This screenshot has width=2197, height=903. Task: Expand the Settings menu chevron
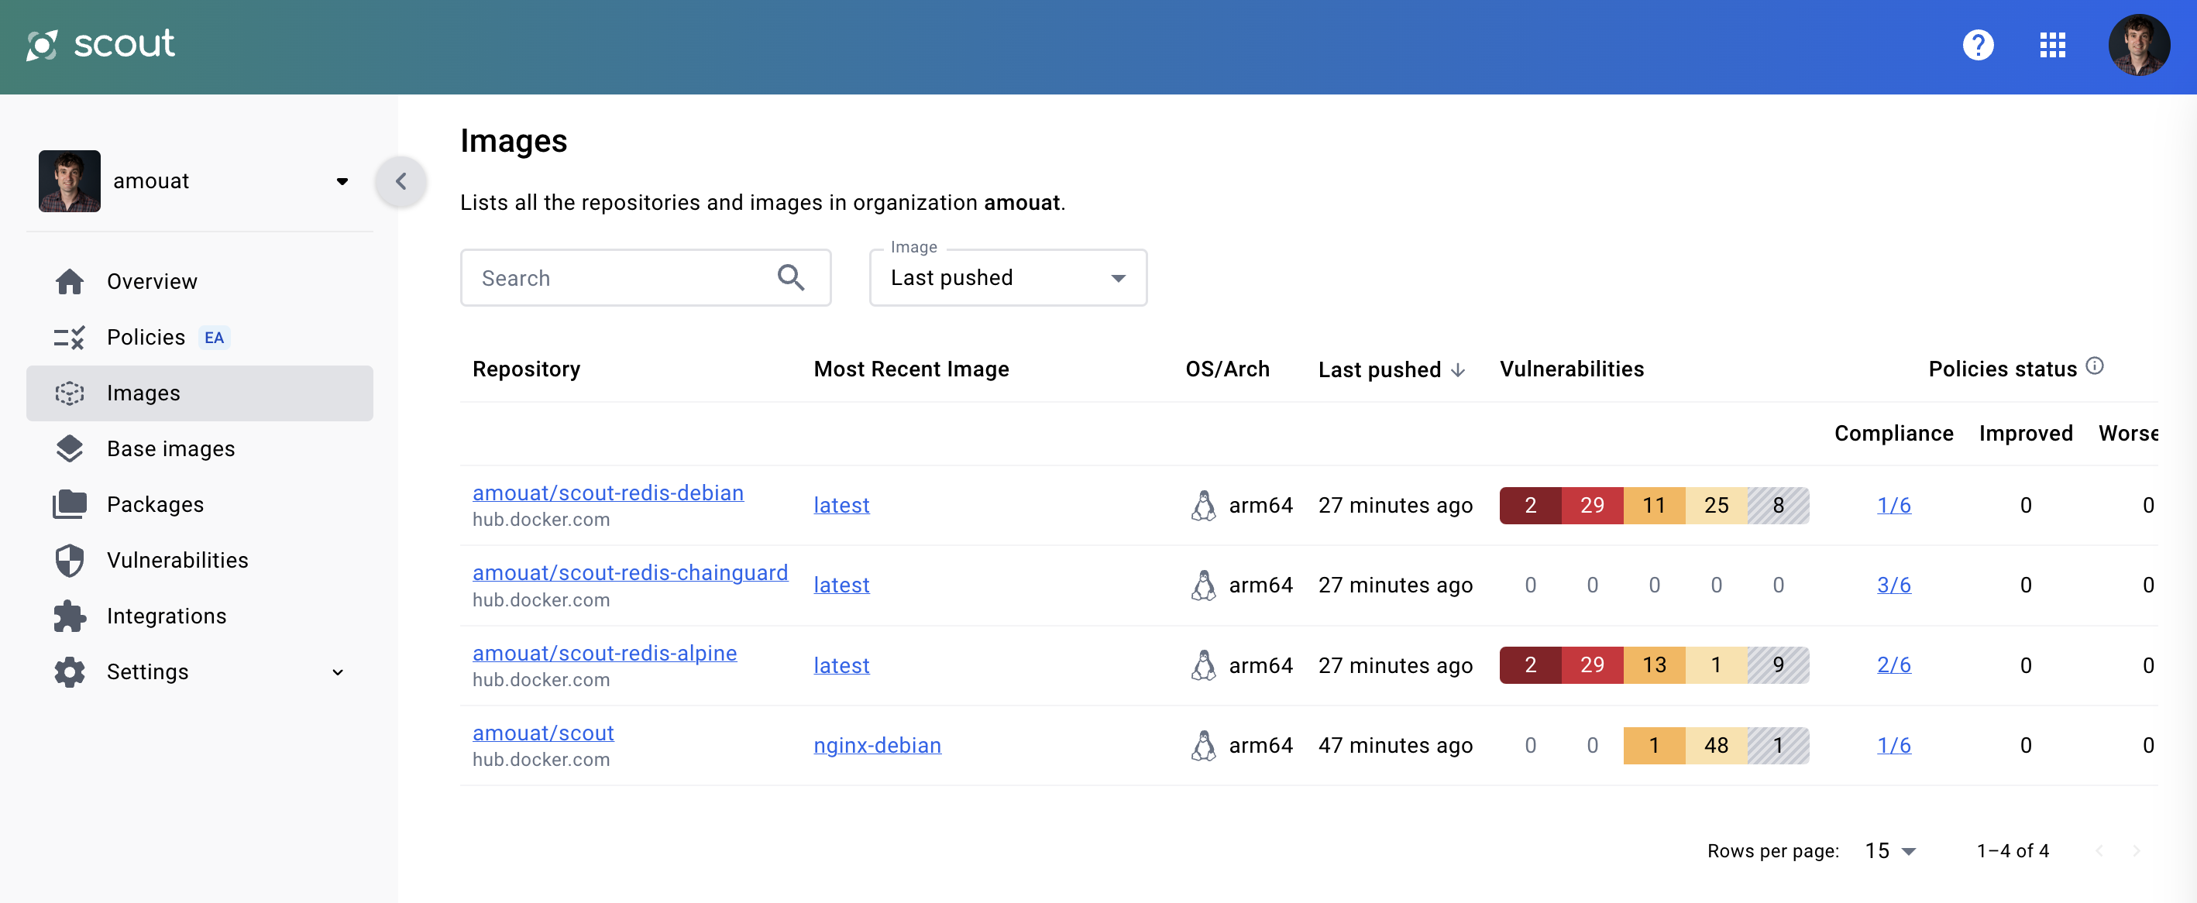click(338, 672)
